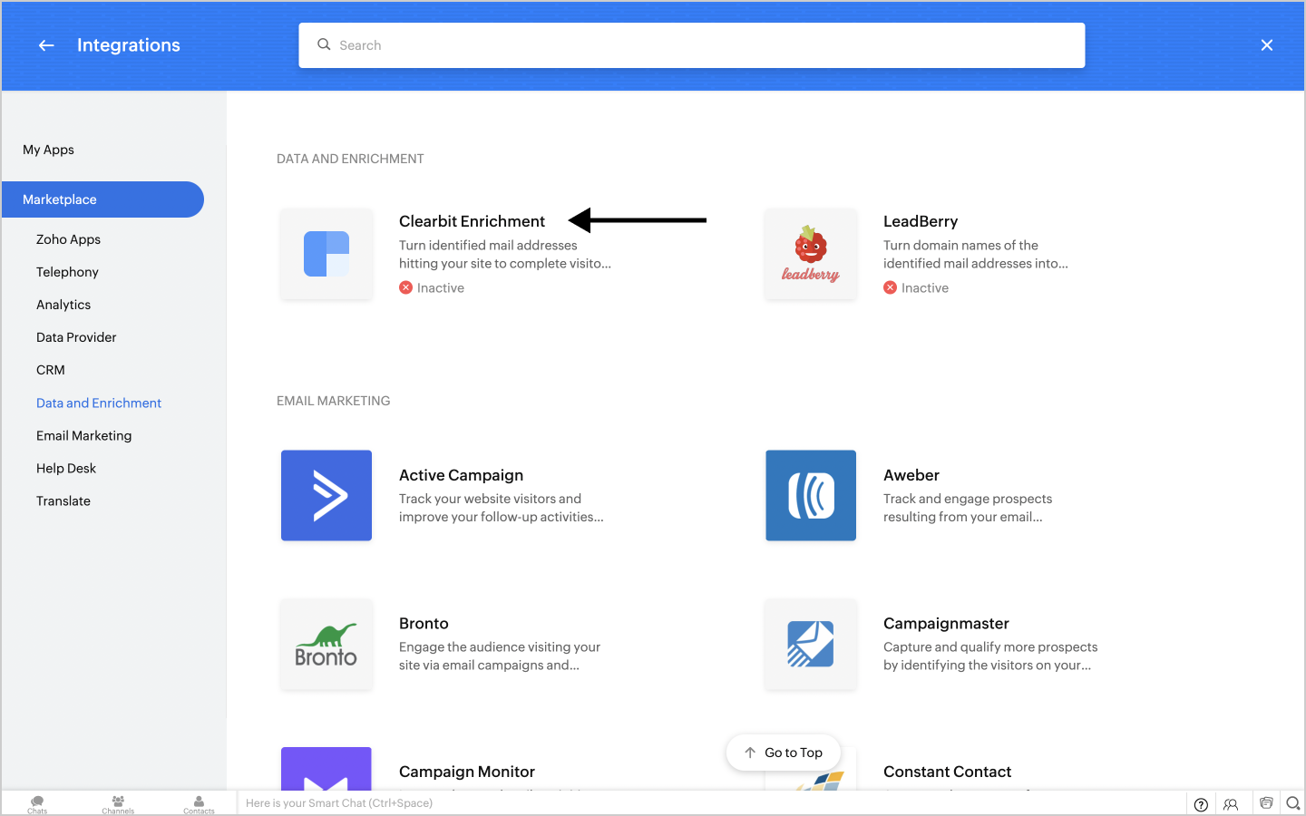
Task: Select the Data and Enrichment category
Action: pyautogui.click(x=99, y=403)
